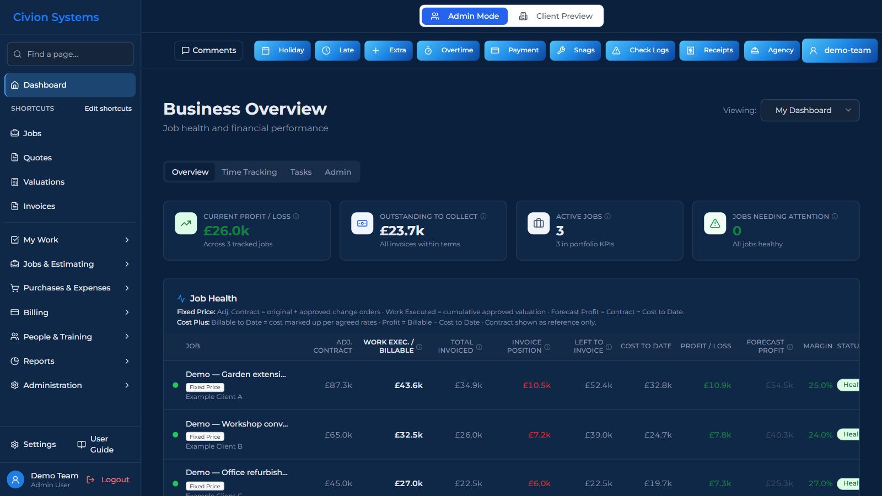
Task: Expand Purchases & Expenses section
Action: pyautogui.click(x=70, y=288)
